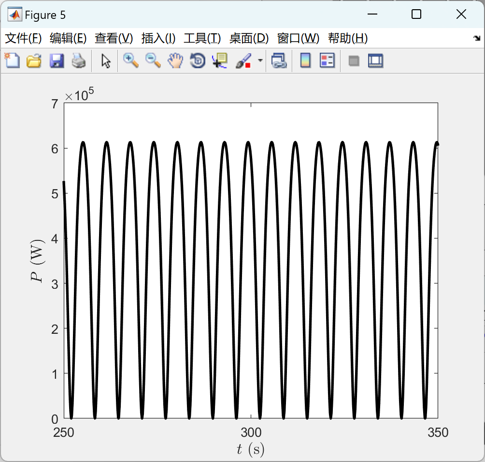The image size is (485, 462).
Task: Click the New Figure icon
Action: pos(12,60)
